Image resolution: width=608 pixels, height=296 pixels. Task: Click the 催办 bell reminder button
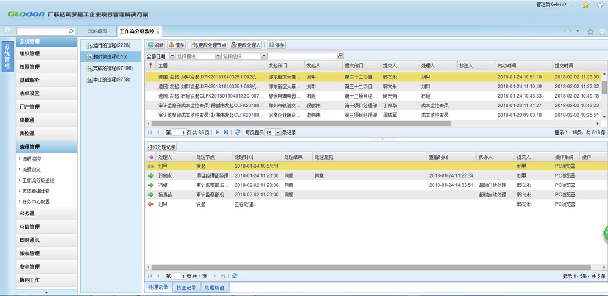[x=177, y=45]
